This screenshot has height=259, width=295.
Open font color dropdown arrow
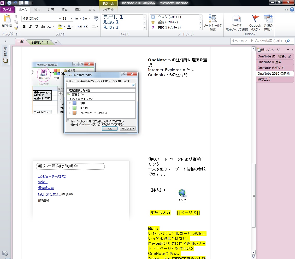pos(73,27)
